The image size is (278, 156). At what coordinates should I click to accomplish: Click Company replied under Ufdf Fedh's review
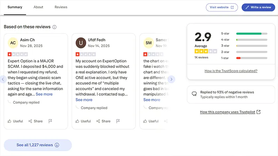(x=94, y=108)
